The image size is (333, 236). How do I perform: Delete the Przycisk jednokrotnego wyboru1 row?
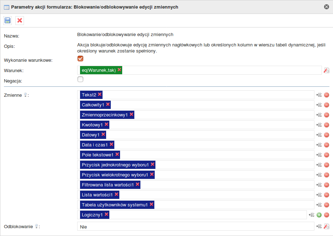click(327, 165)
